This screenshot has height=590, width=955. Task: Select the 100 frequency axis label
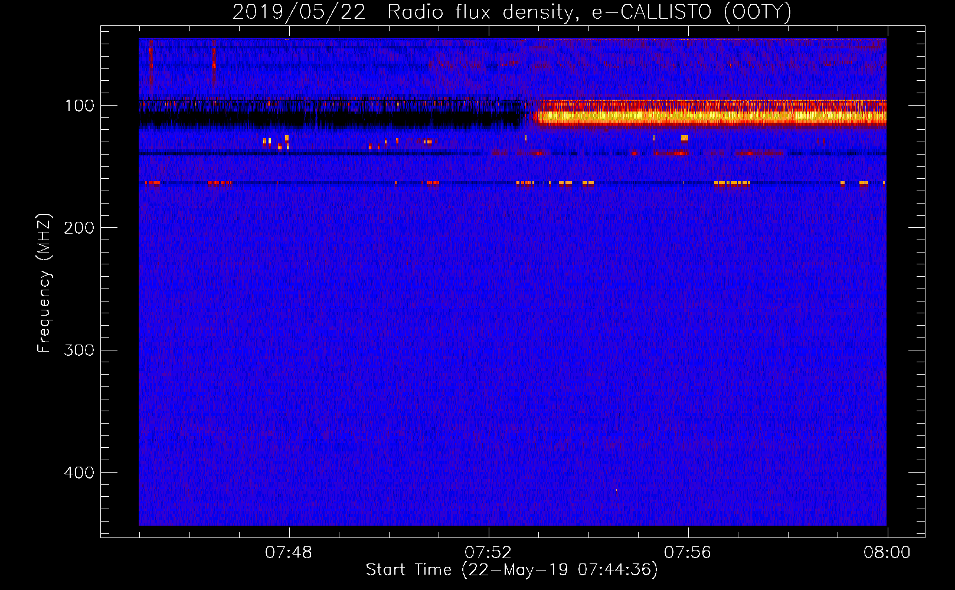pos(80,106)
